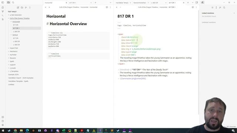This screenshot has width=237, height=133.
Task: Click Cult of the Dragon Timeline breadcrumb in right pane
Action: pyautogui.click(x=148, y=7)
